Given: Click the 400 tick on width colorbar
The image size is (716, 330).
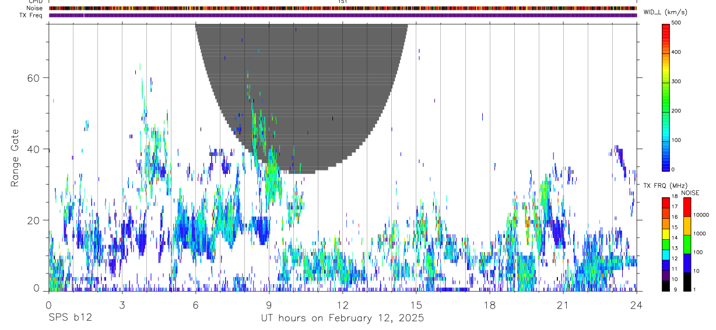Looking at the screenshot, I should 678,52.
